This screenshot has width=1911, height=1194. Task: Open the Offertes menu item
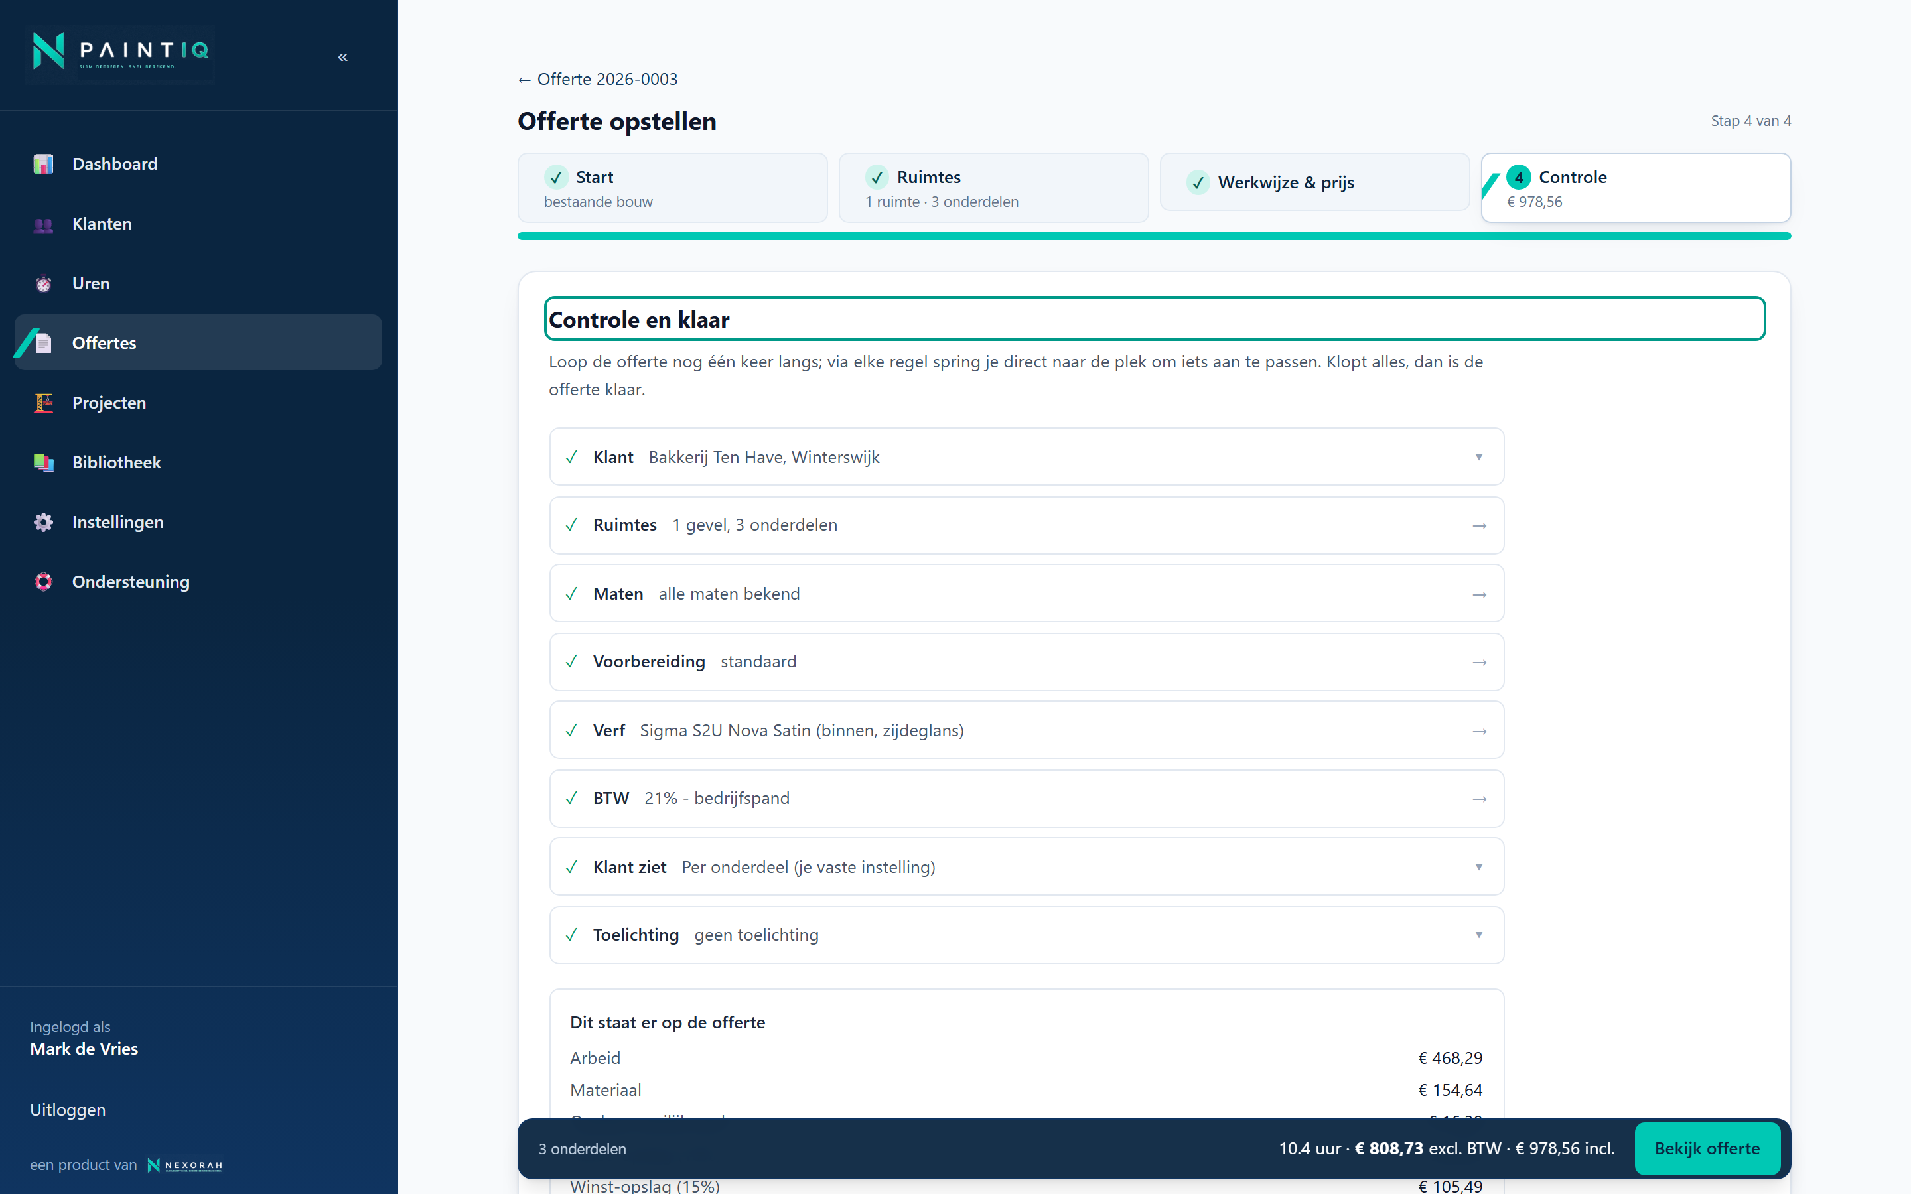pyautogui.click(x=198, y=343)
